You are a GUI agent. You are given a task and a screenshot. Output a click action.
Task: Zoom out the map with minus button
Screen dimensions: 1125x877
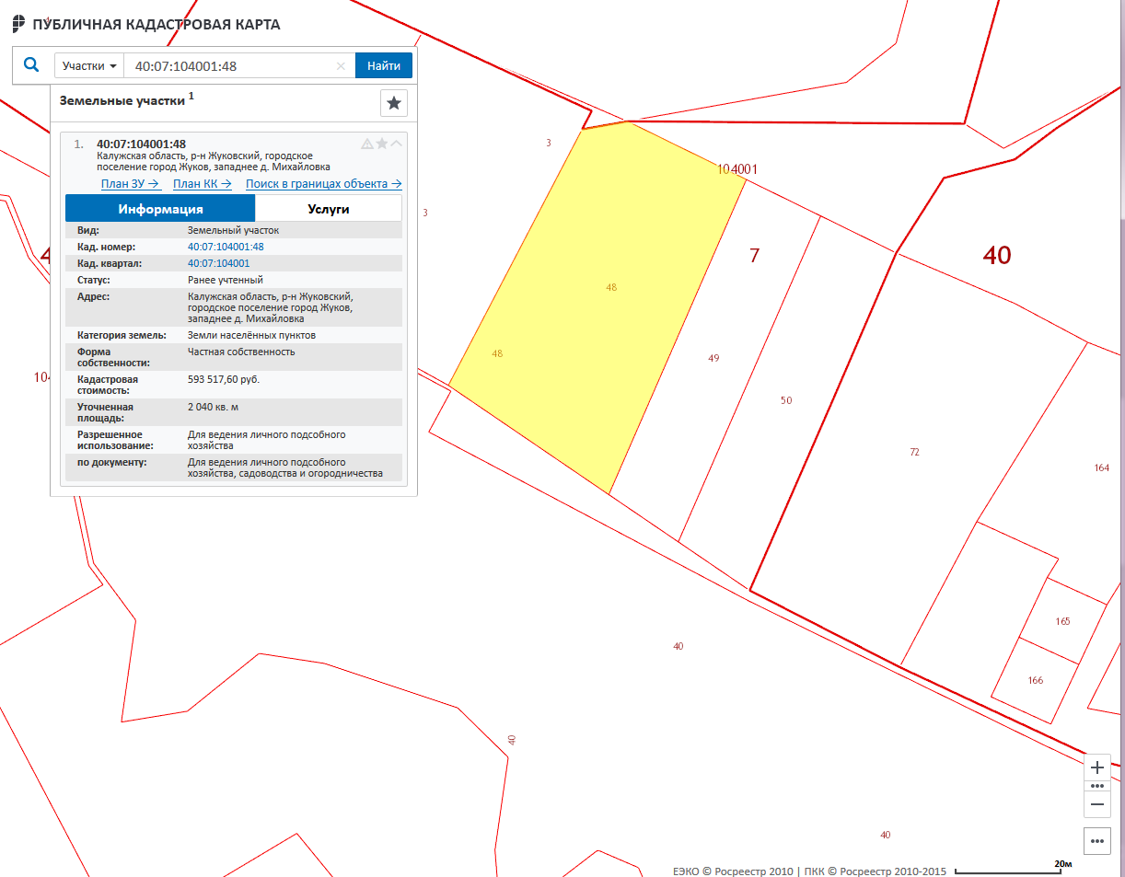[1096, 803]
